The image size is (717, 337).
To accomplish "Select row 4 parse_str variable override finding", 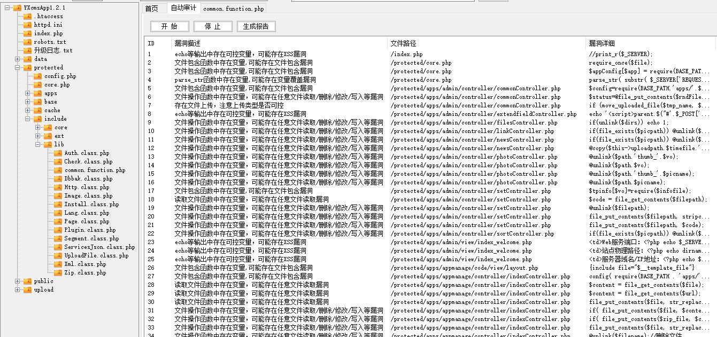I will [430, 80].
